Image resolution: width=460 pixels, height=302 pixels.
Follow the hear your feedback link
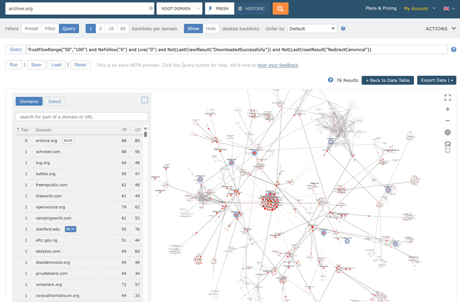pyautogui.click(x=277, y=65)
